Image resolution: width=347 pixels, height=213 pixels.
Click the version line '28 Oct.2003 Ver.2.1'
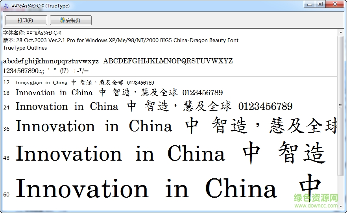tap(121, 40)
